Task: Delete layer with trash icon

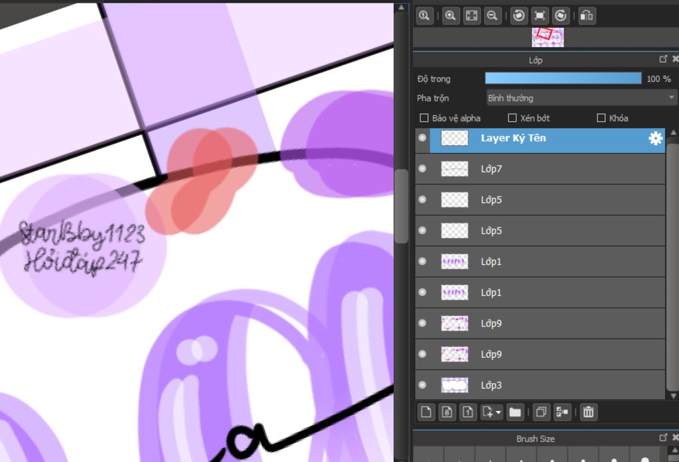Action: (x=588, y=412)
